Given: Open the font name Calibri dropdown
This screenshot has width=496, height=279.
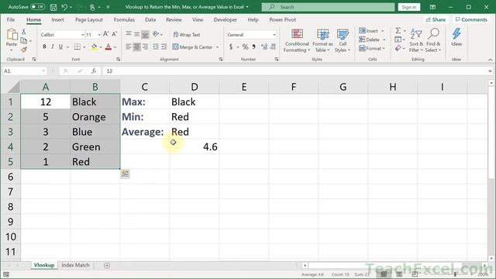Looking at the screenshot, I should (83, 34).
